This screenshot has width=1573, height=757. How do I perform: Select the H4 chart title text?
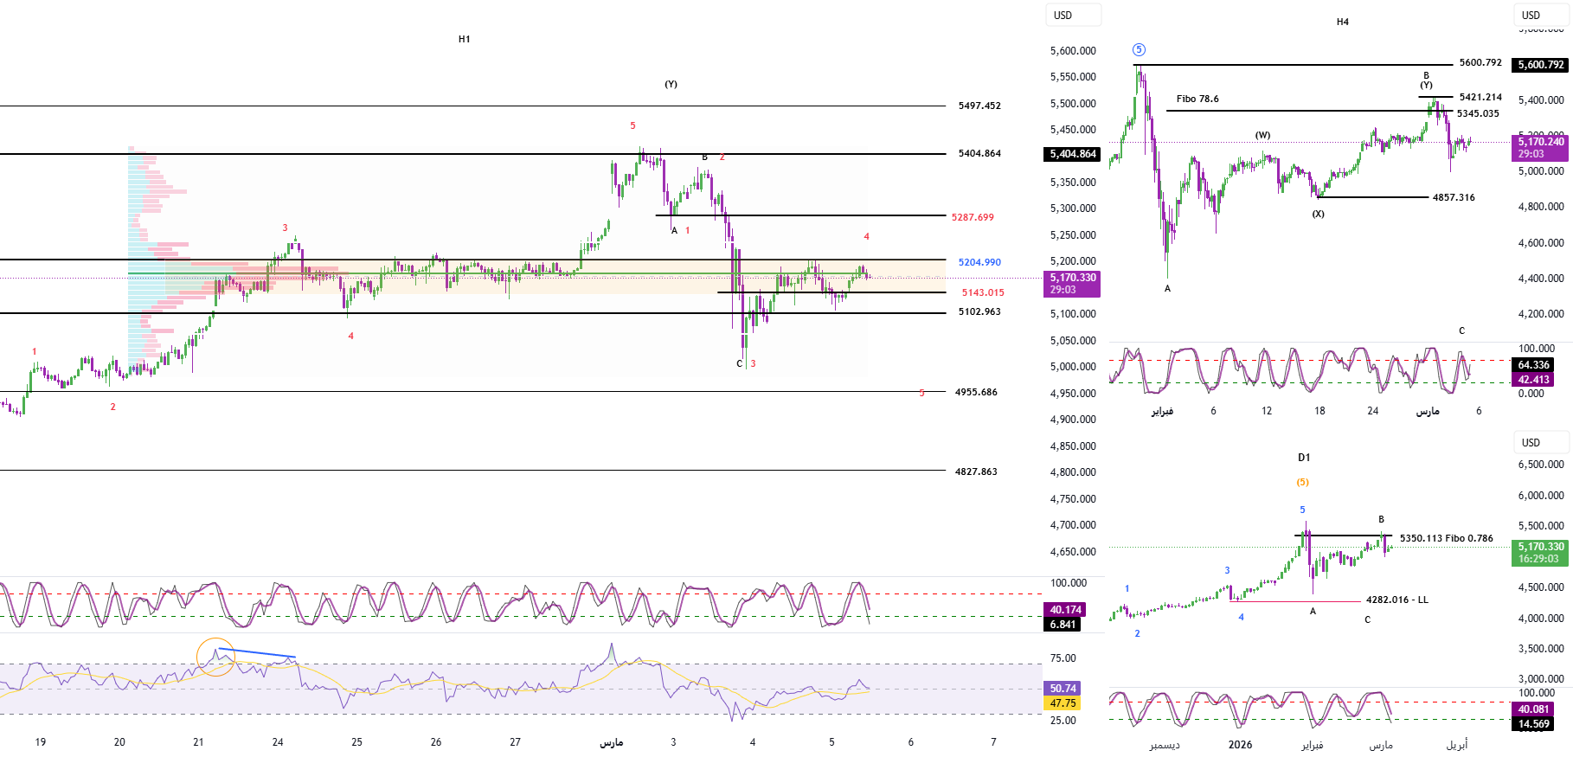[x=1342, y=22]
